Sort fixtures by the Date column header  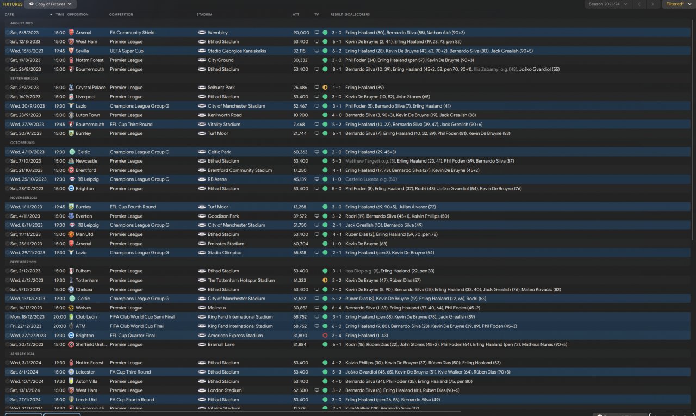pyautogui.click(x=9, y=15)
